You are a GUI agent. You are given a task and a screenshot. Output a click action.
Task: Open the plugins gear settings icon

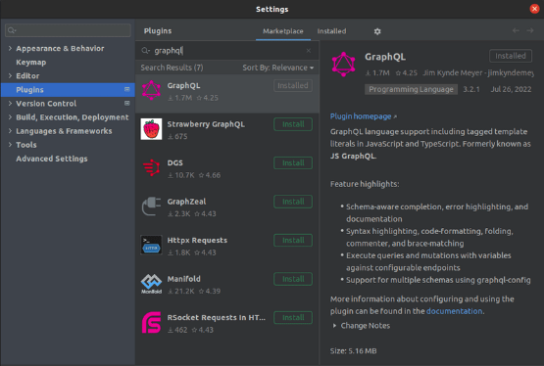(x=377, y=31)
